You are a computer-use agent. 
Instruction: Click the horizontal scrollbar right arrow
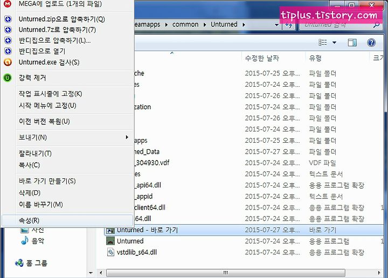(379, 273)
